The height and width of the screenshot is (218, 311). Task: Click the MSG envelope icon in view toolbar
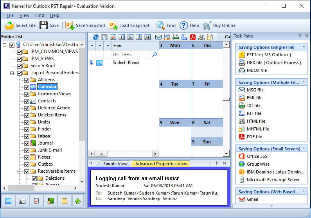pyautogui.click(x=158, y=37)
